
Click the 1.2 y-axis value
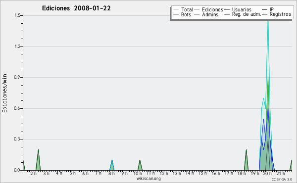(x=17, y=46)
